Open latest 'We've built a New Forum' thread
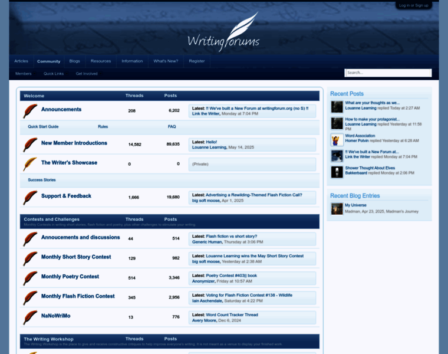448x354 pixels. [x=257, y=109]
